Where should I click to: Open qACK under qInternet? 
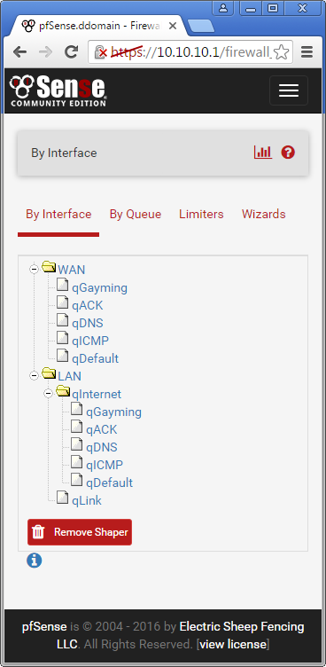(x=102, y=429)
